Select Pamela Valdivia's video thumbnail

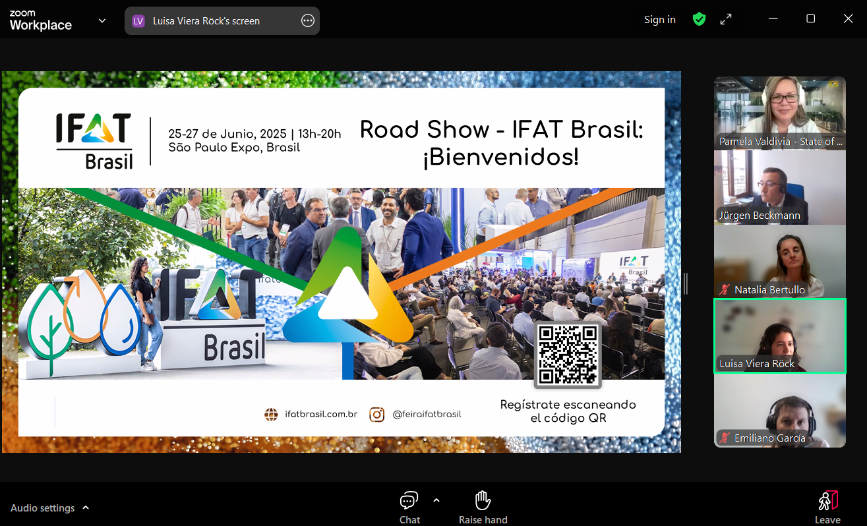pos(780,113)
